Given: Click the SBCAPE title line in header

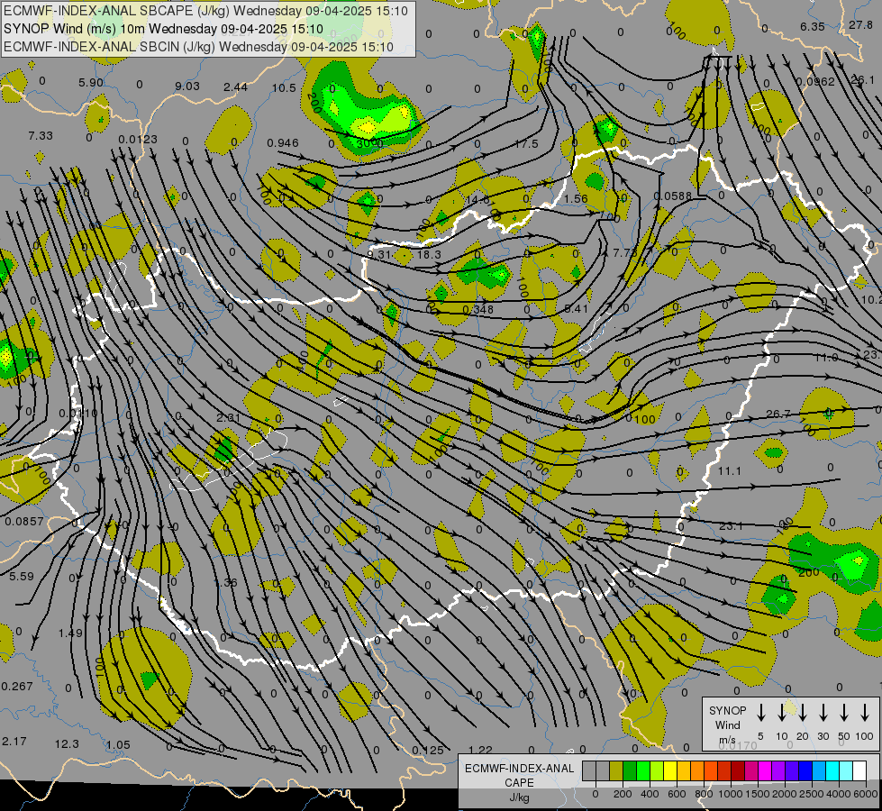Looking at the screenshot, I should tap(205, 11).
